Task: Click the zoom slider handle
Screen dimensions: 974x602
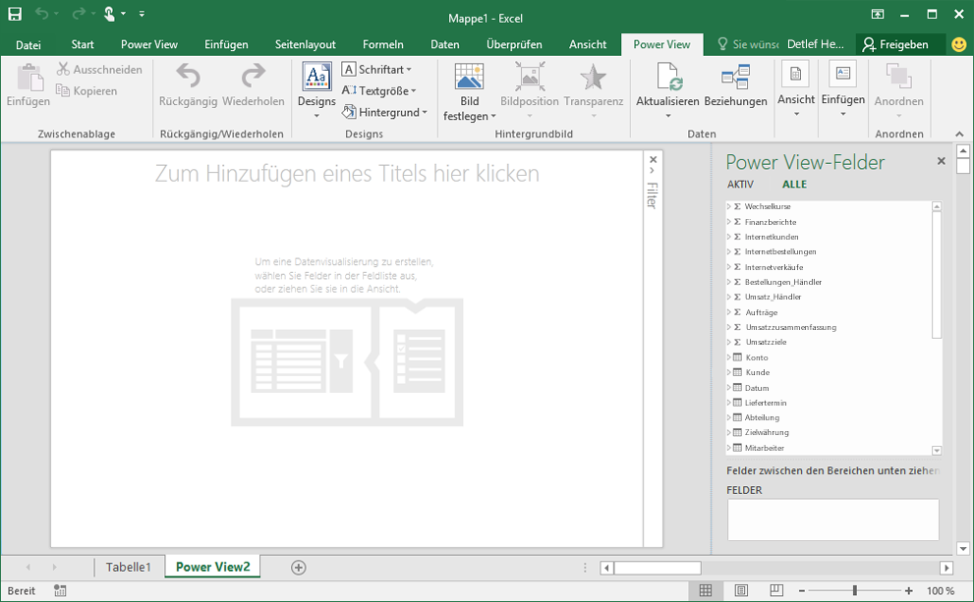Action: (x=855, y=590)
